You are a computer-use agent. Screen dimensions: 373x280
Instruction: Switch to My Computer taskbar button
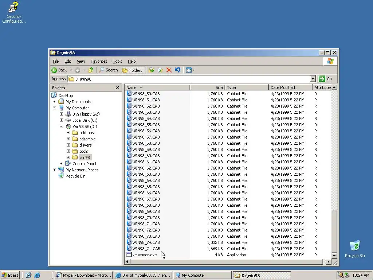point(202,275)
